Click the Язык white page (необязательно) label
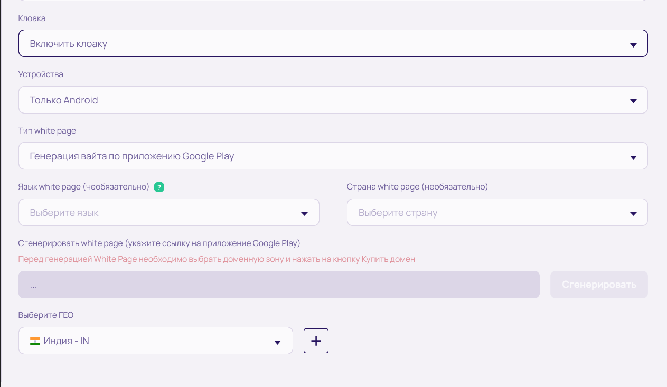 point(84,187)
